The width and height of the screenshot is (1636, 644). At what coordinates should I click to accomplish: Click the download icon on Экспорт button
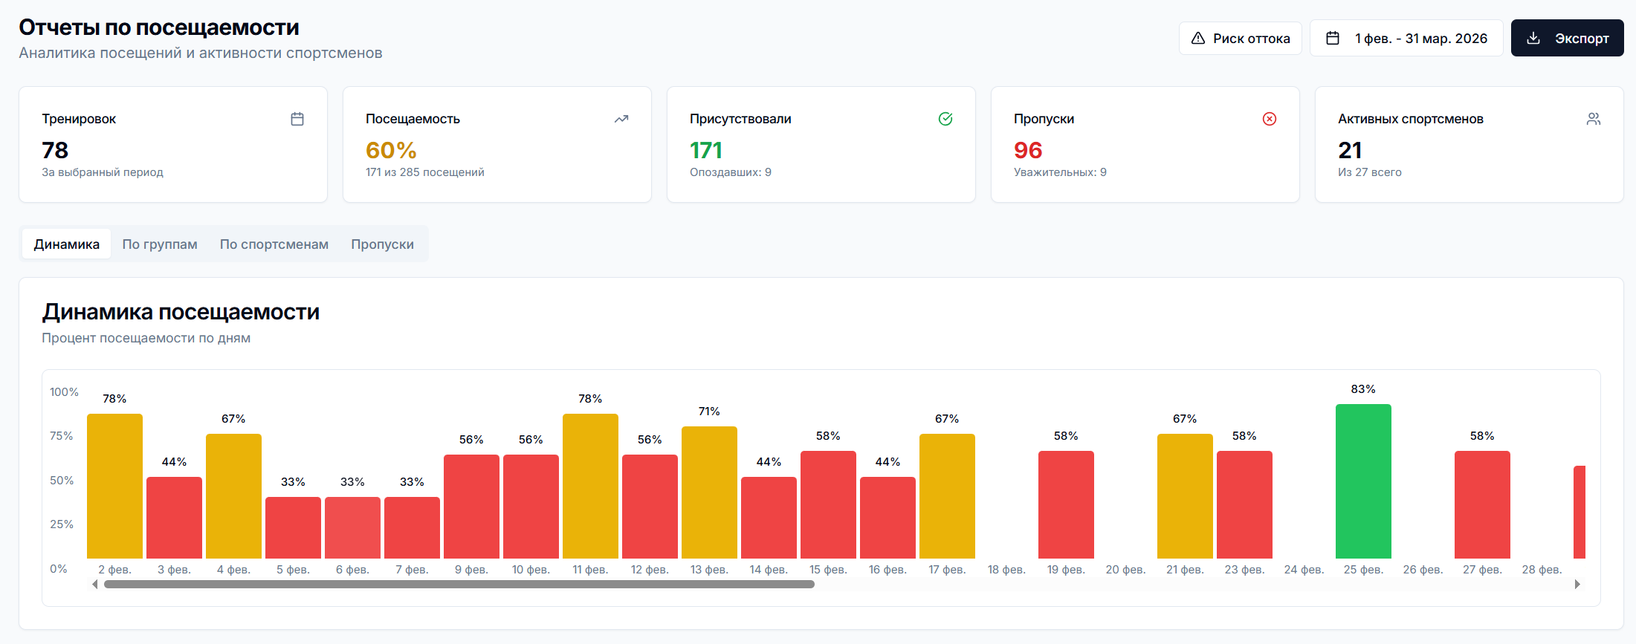click(x=1533, y=38)
